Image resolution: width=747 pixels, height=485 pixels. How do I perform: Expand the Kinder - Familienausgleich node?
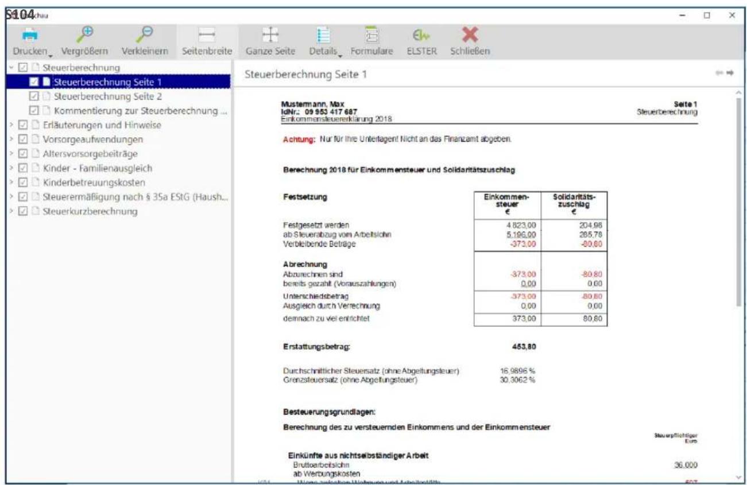12,168
